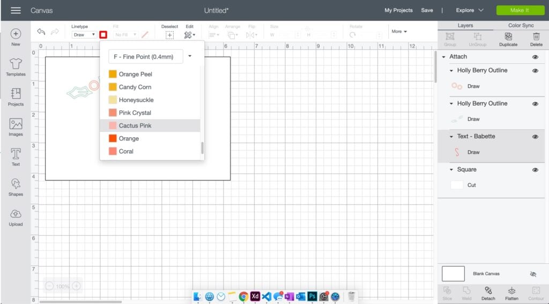Click the Canvas title label
The height and width of the screenshot is (304, 549).
(x=41, y=11)
